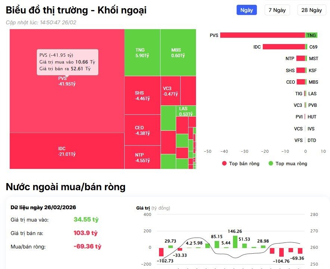Toggle the Top bán ròng legend

[x=241, y=163]
